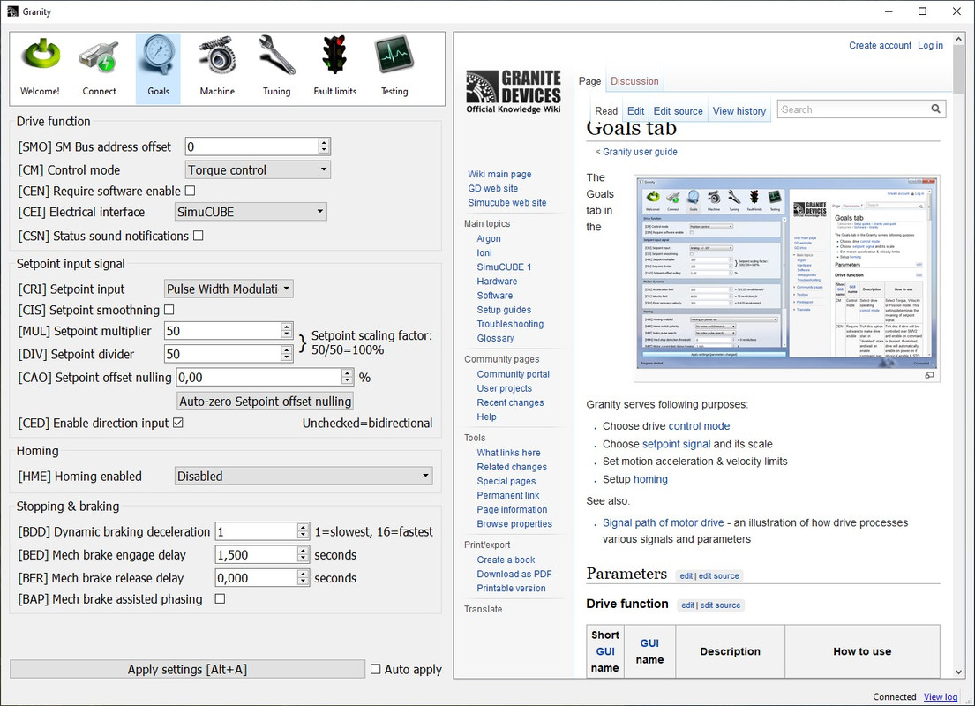Adjust CAO Setpoint offset nulling stepper

coord(347,377)
